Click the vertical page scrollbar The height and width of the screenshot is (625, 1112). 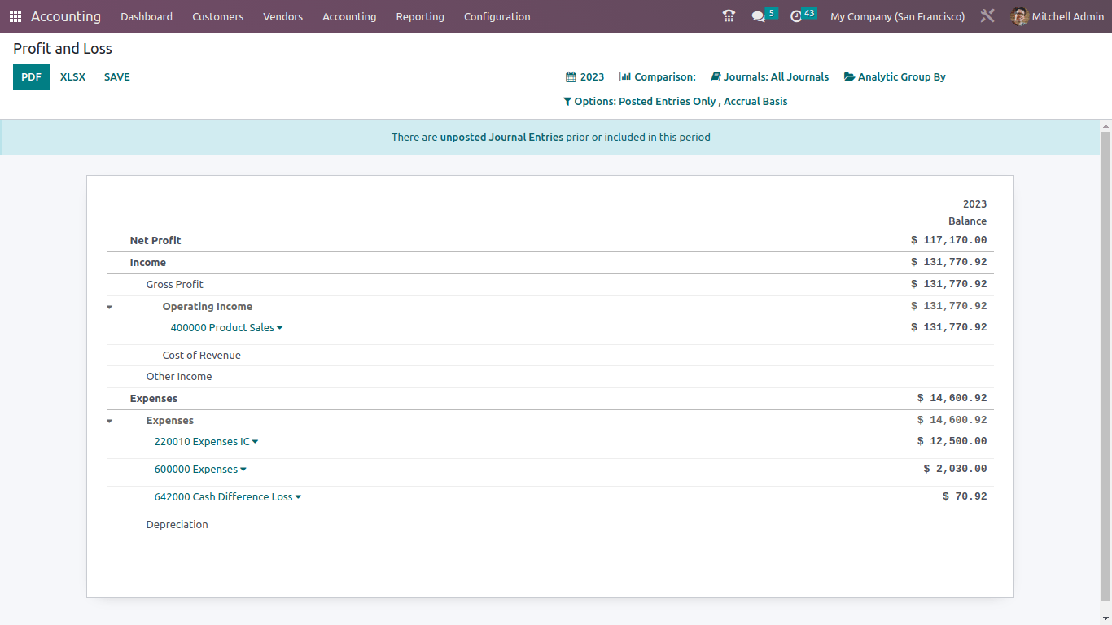coord(1105,366)
